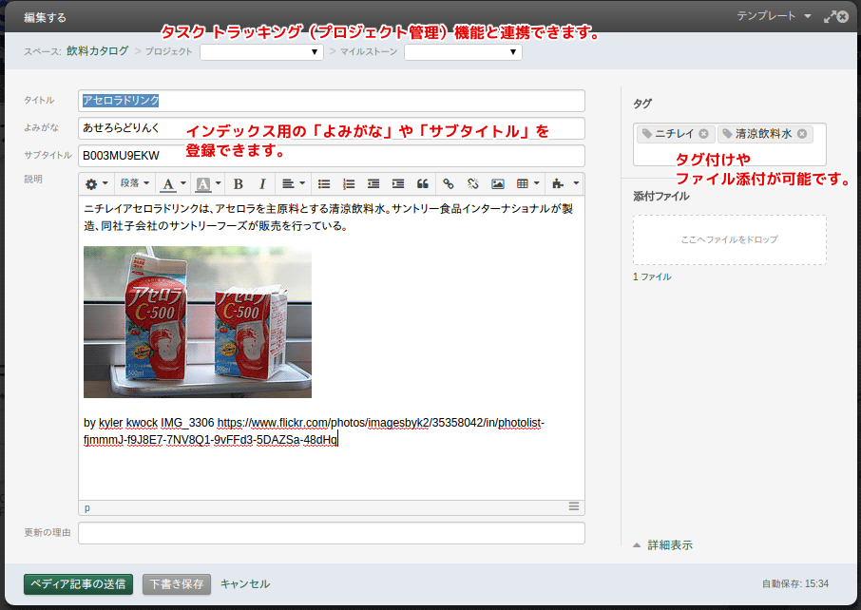Click the タイトル input field
Viewport: 861px width, 610px height.
[x=331, y=101]
